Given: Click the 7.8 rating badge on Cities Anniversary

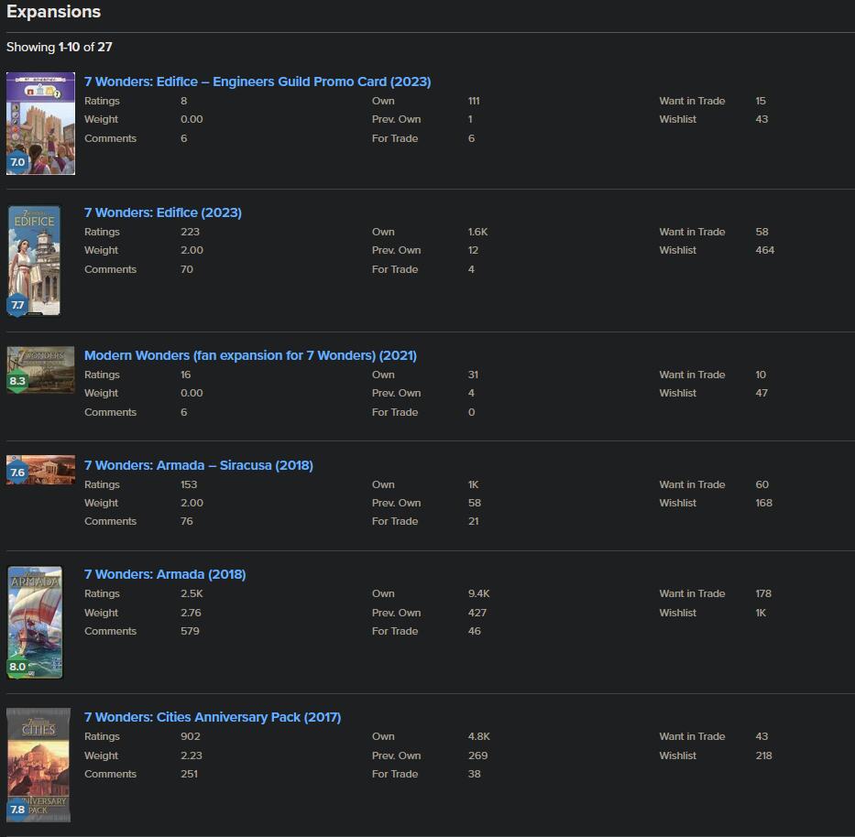Looking at the screenshot, I should [17, 810].
